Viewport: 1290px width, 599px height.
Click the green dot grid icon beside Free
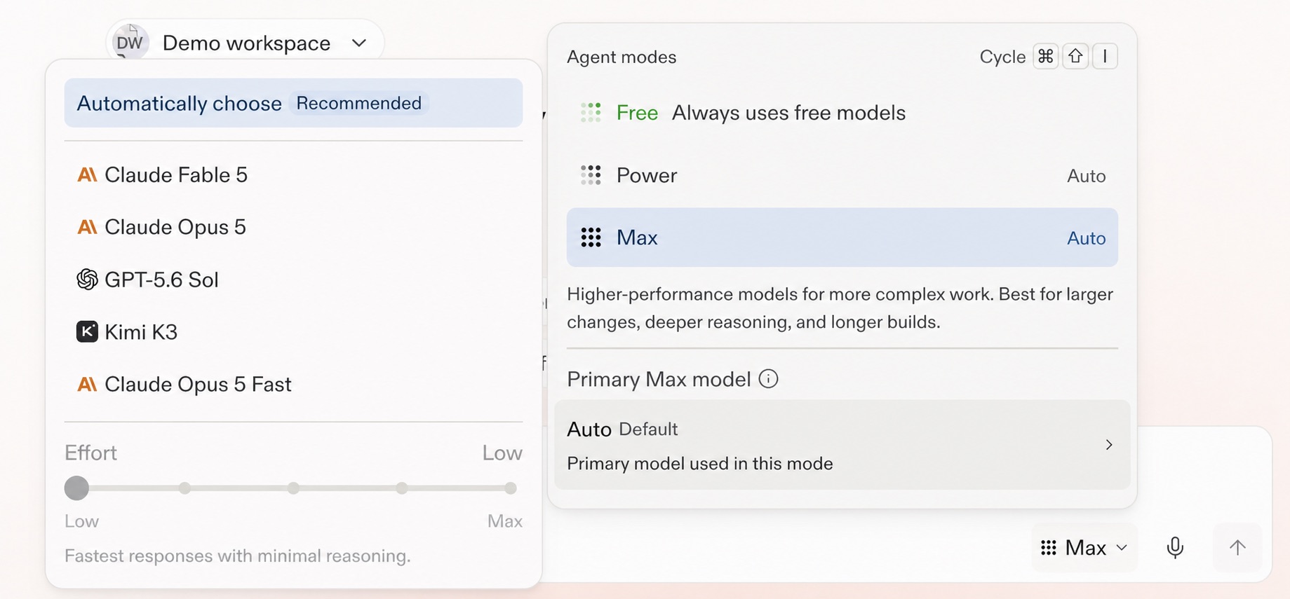[591, 113]
